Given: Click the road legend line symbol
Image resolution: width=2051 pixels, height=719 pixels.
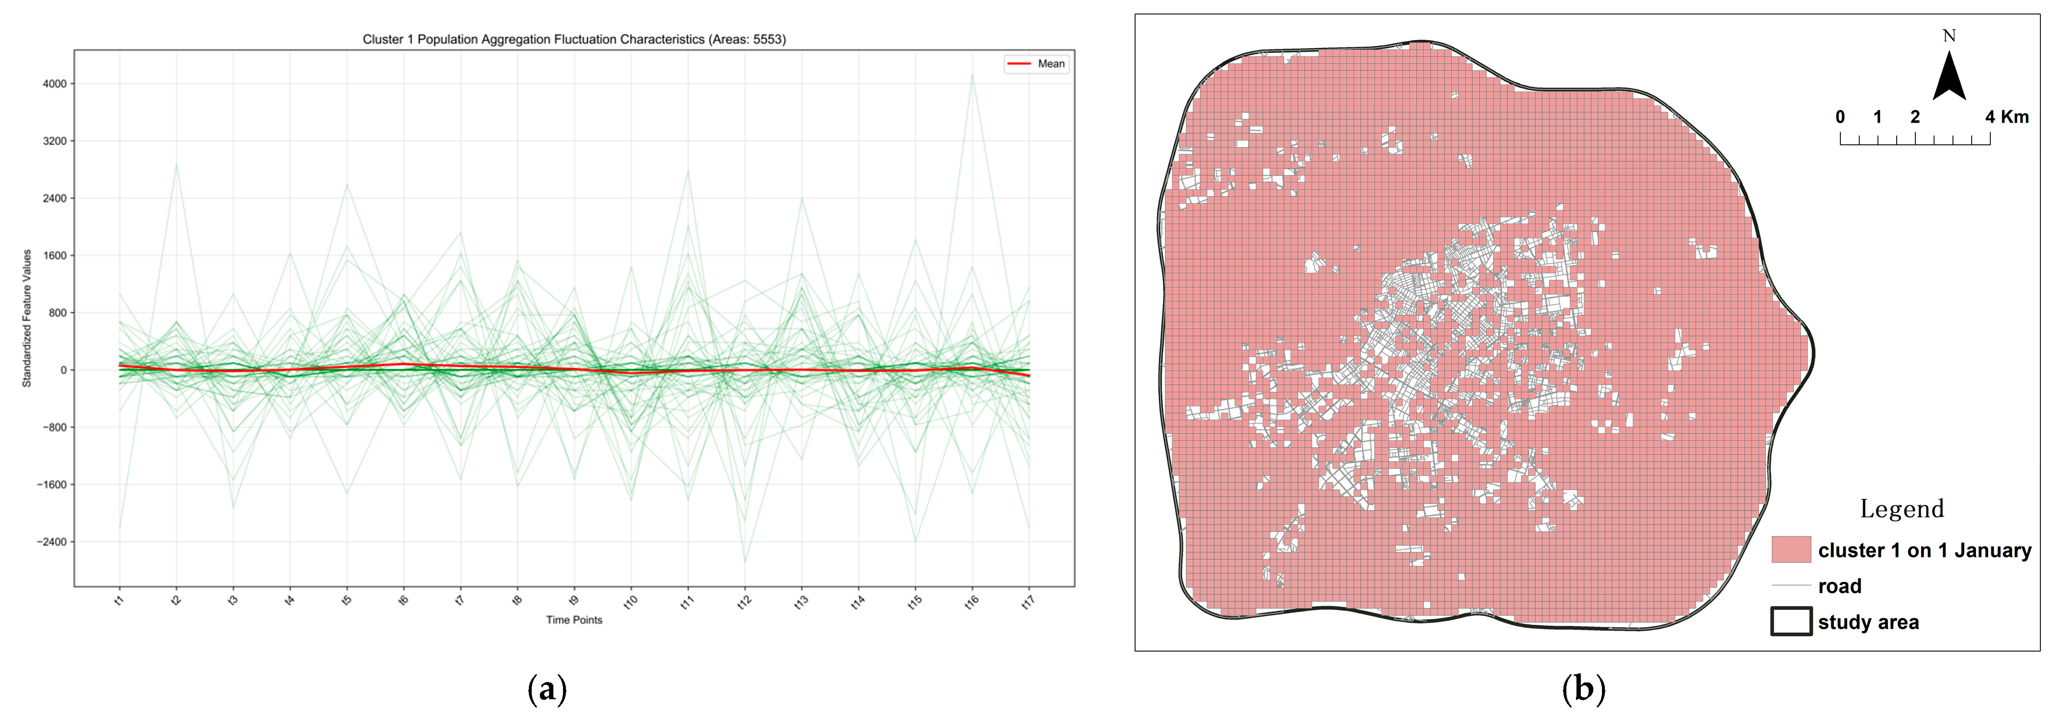Looking at the screenshot, I should (1790, 586).
